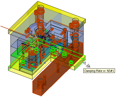Viewport: 116px width, 97px height.
Task: Select green-highlighted screw right of center
Action: click(64, 54)
